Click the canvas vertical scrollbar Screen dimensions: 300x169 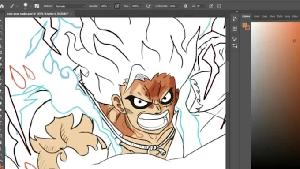(x=228, y=76)
